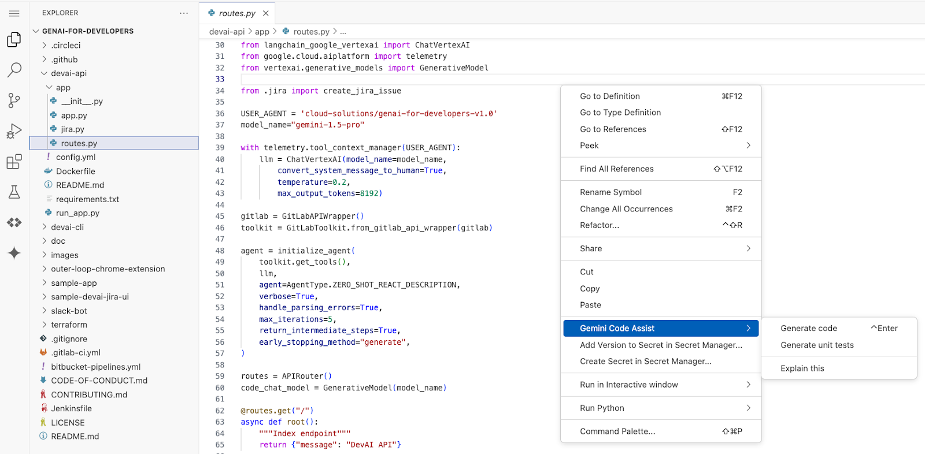The height and width of the screenshot is (454, 925).
Task: Select routes.py in the file tree
Action: pos(114,143)
